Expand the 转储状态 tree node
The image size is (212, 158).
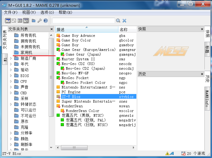pyautogui.click(x=11, y=104)
